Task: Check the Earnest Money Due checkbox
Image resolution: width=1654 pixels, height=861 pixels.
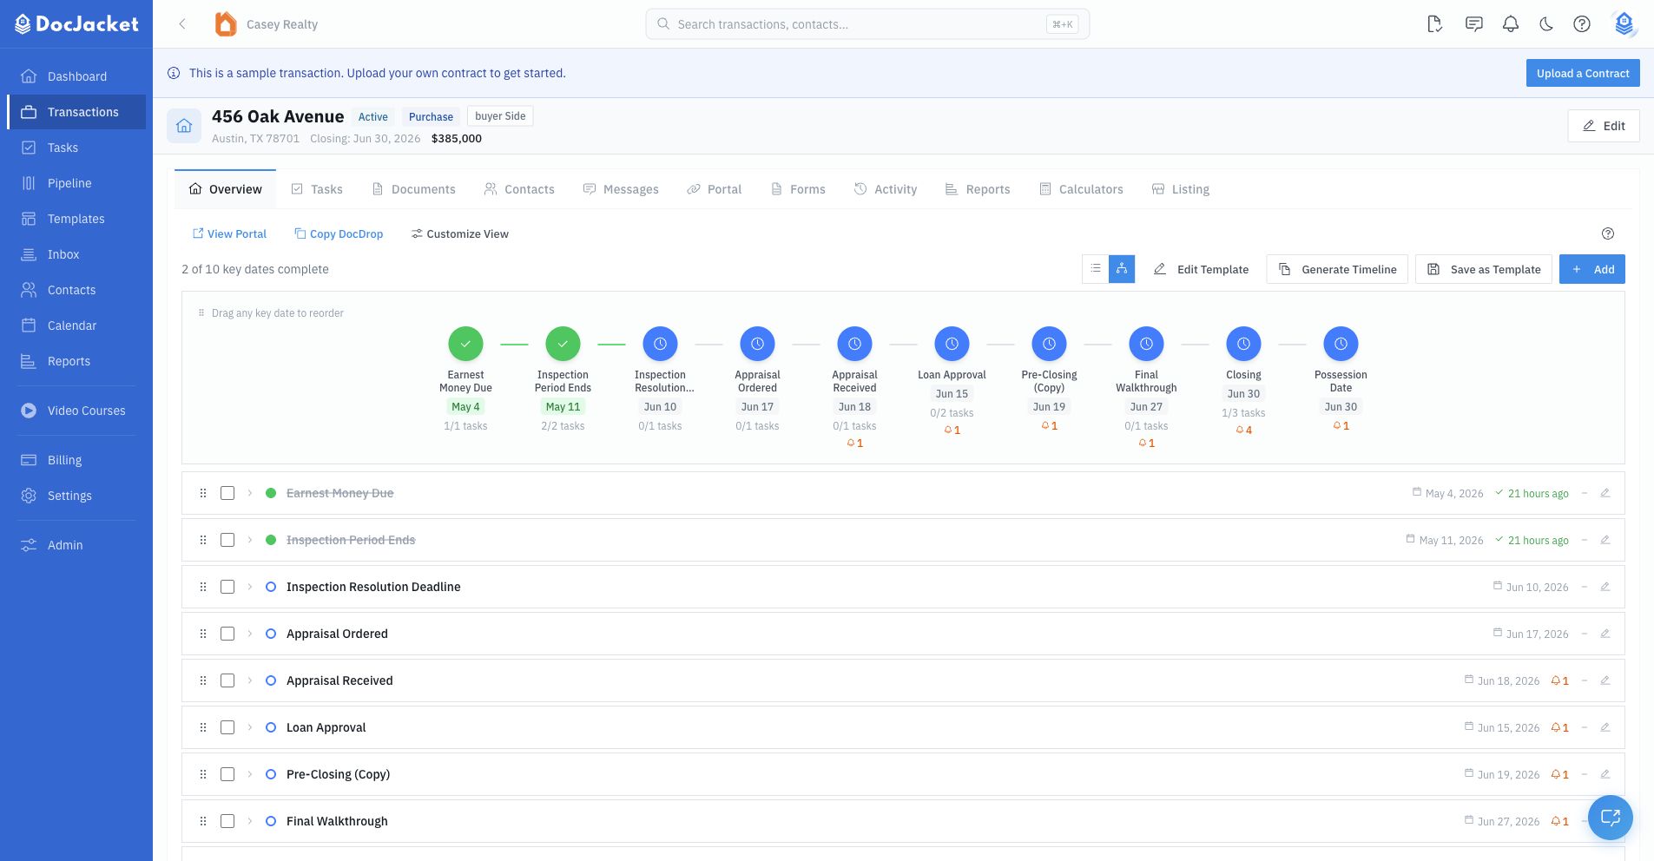Action: pos(227,493)
